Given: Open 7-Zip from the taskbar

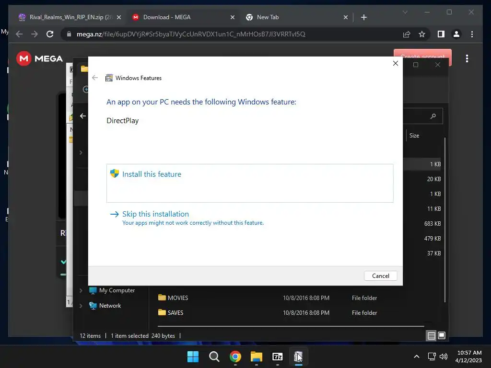Looking at the screenshot, I should point(278,356).
